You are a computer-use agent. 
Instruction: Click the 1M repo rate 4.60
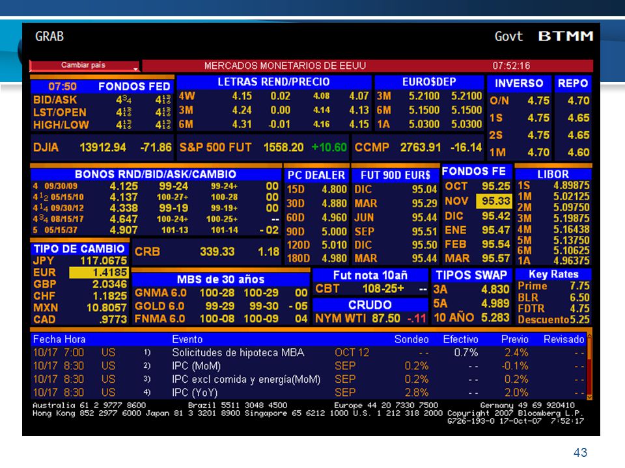coord(578,153)
